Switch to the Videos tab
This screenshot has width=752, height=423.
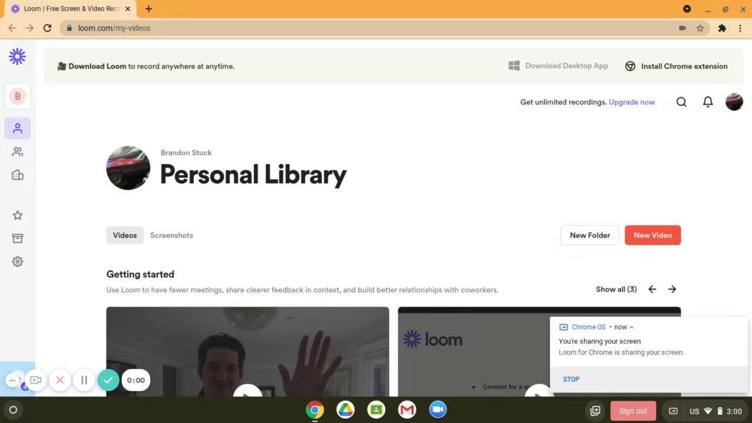(x=125, y=235)
